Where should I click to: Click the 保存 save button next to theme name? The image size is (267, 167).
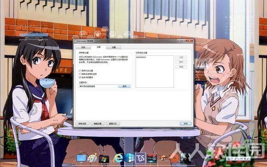point(124,86)
